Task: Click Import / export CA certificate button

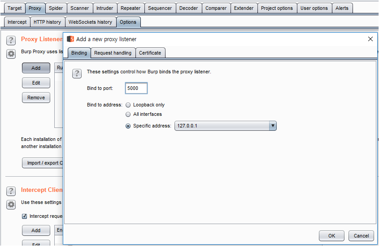Action: [x=43, y=163]
